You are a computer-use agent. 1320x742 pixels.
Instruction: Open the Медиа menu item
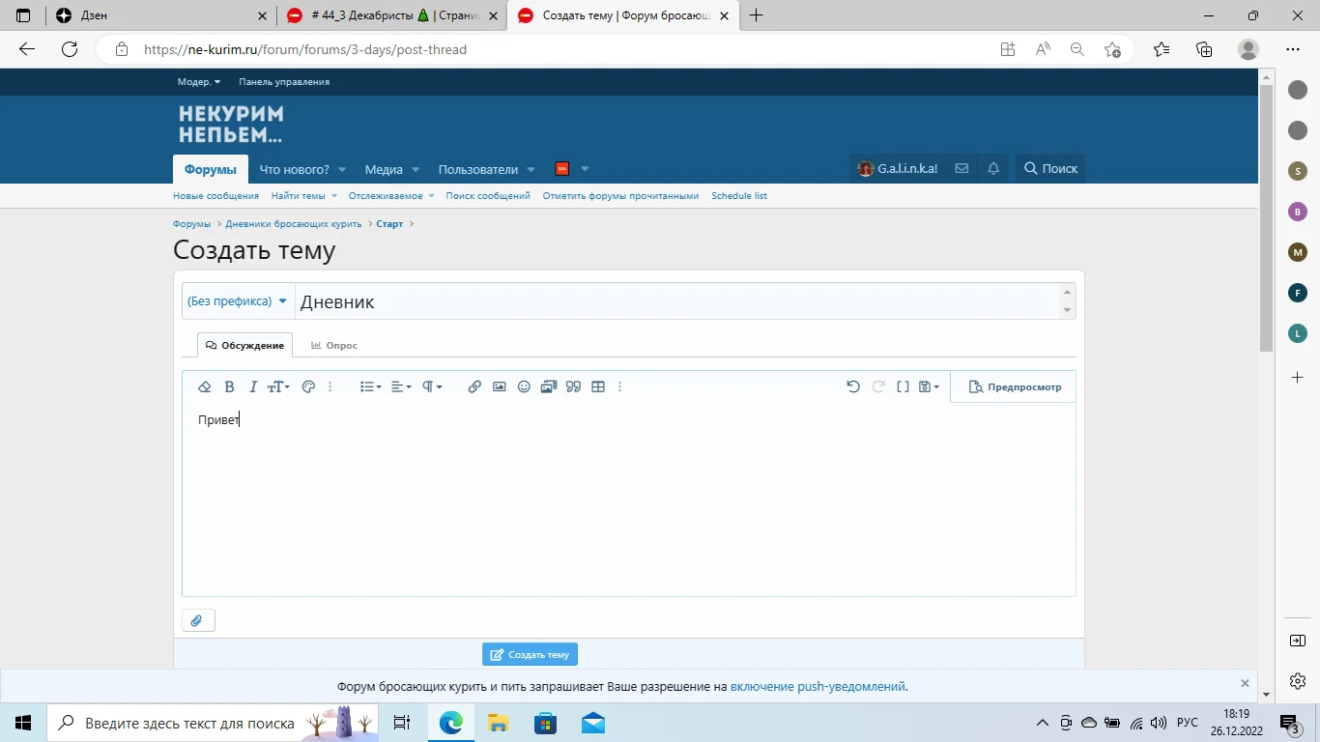pyautogui.click(x=384, y=169)
